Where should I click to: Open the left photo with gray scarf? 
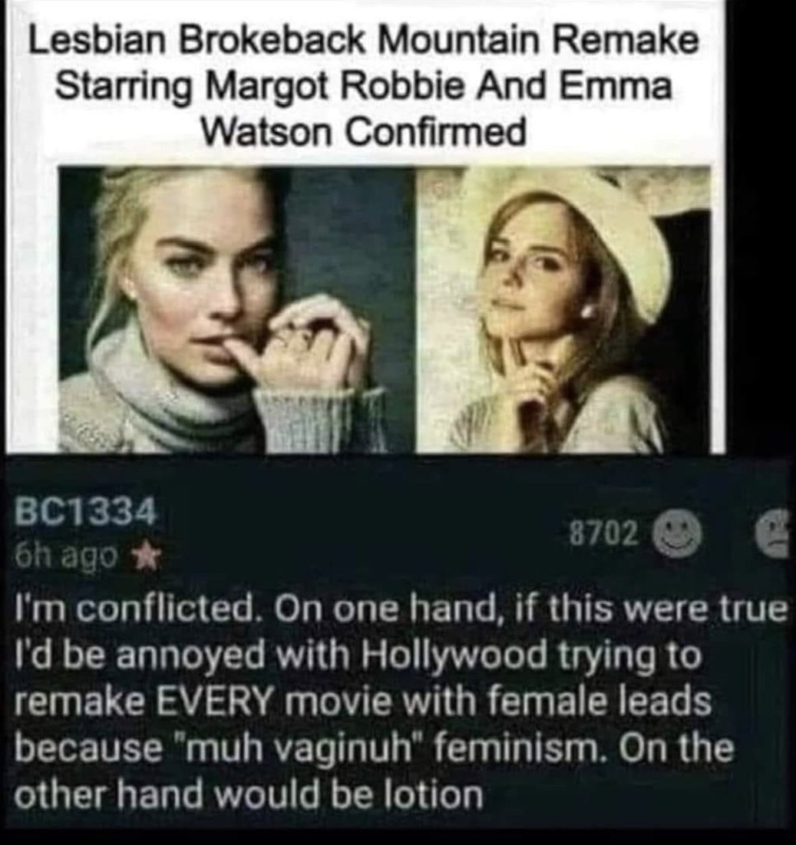pos(237,309)
